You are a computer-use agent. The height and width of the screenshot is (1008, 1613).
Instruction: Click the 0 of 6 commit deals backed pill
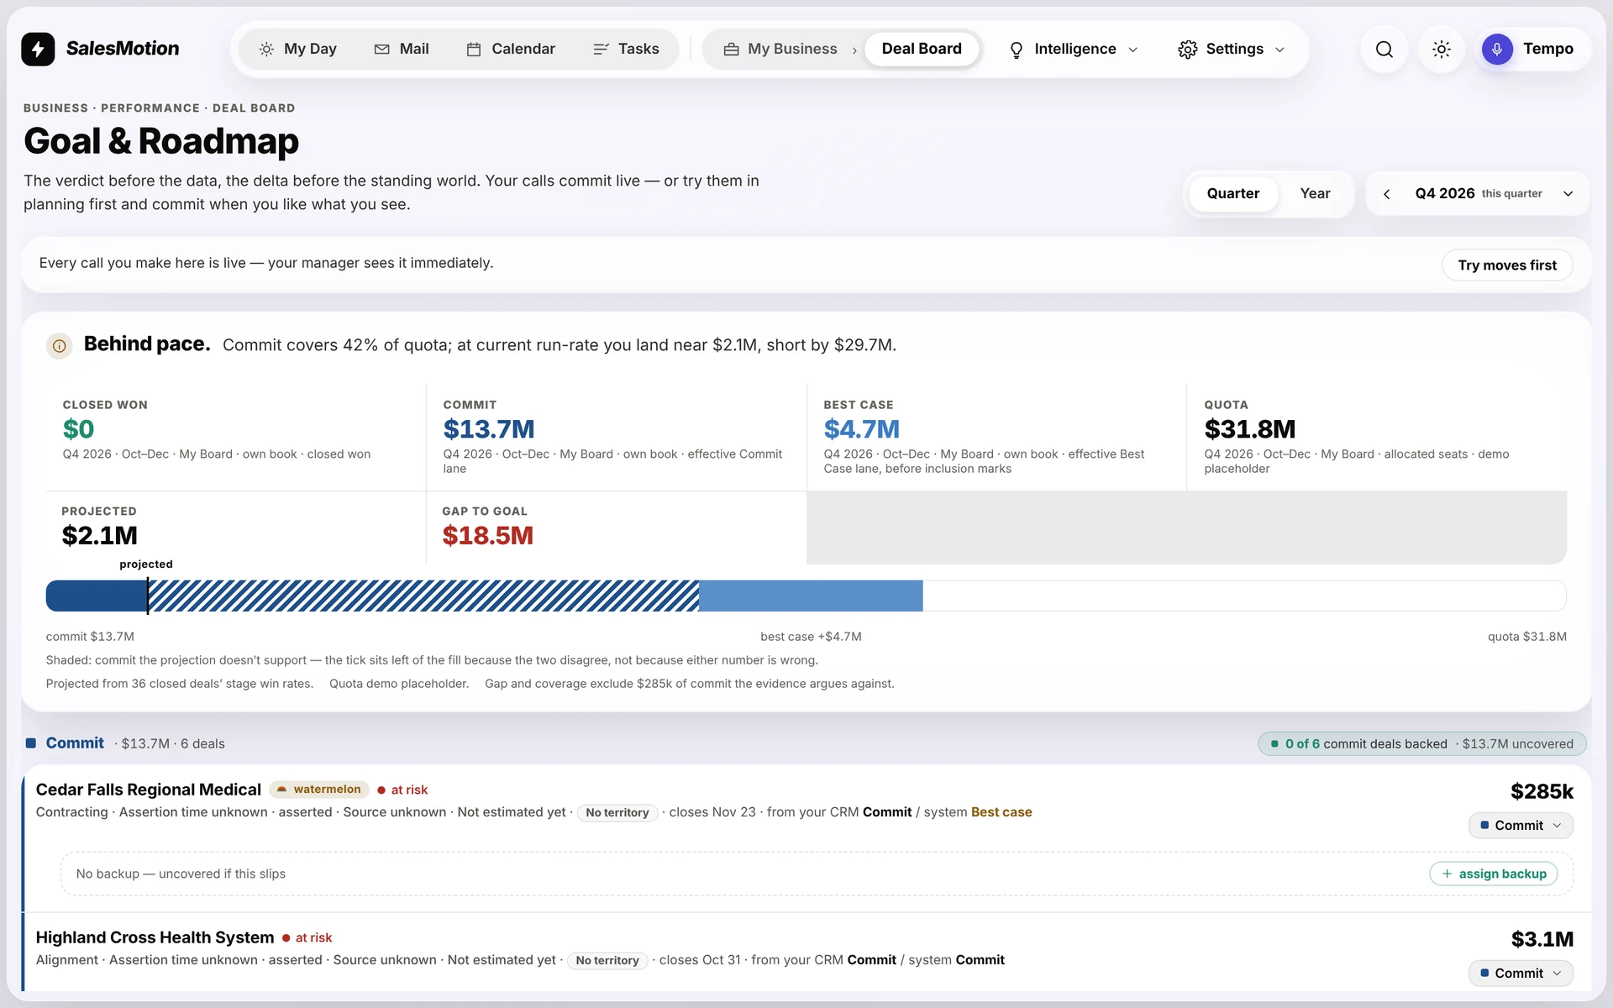[1421, 744]
